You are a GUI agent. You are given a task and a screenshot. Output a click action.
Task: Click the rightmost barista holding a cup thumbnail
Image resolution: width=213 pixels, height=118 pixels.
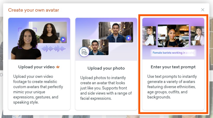[197, 36]
